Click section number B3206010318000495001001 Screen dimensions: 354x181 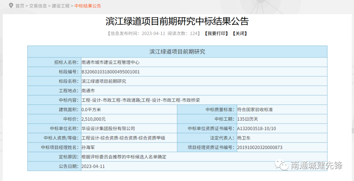pyautogui.click(x=110, y=72)
